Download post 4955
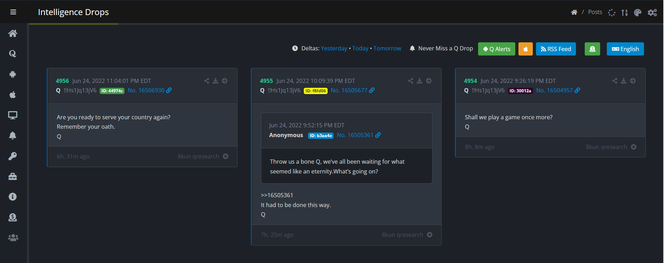 [x=420, y=81]
